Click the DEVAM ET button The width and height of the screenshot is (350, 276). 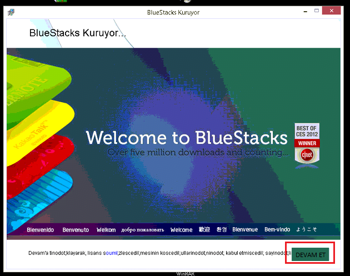(x=310, y=254)
